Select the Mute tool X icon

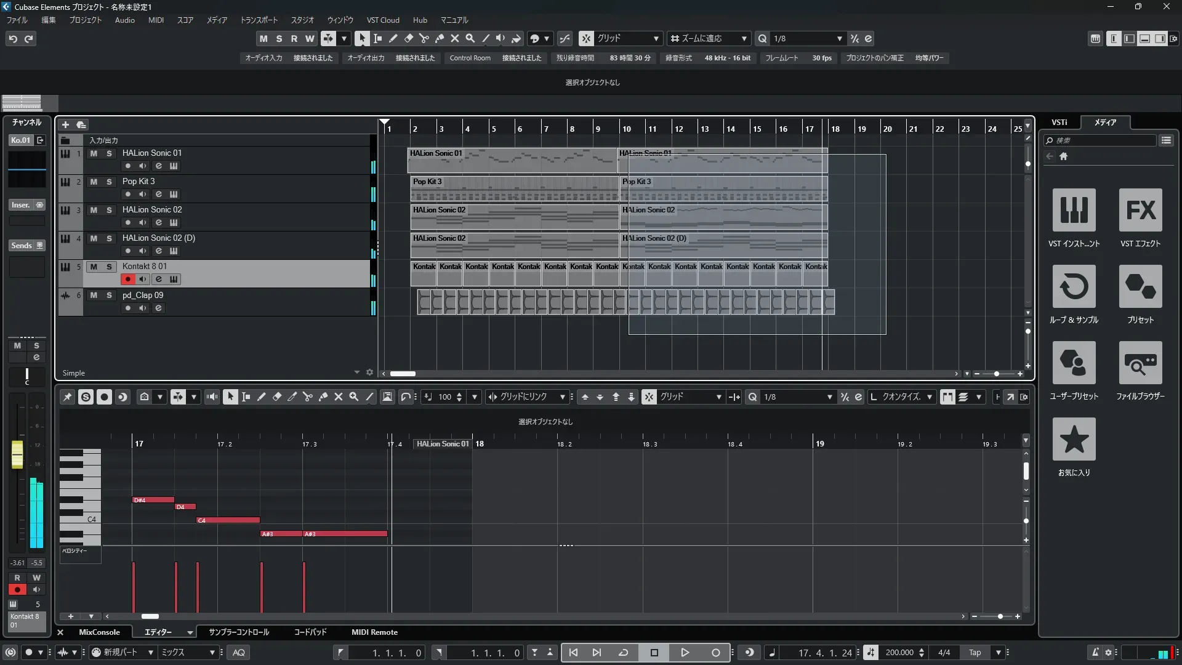454,38
